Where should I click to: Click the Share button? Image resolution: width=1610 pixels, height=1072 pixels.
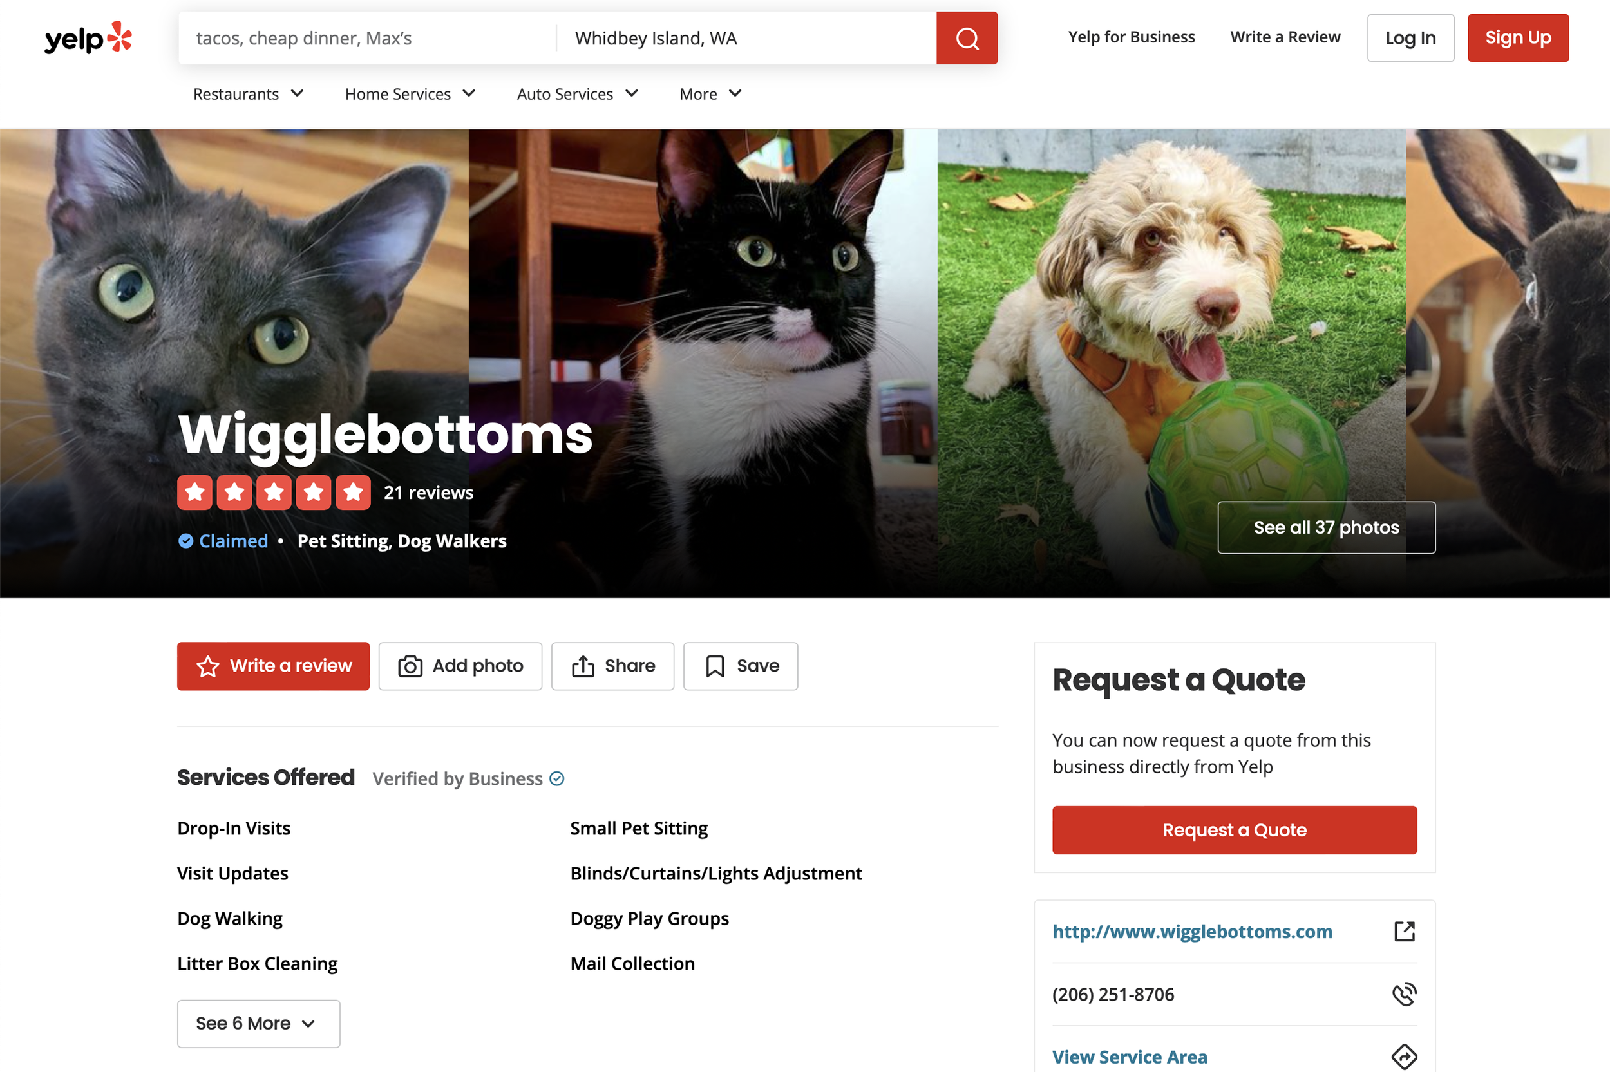(612, 666)
